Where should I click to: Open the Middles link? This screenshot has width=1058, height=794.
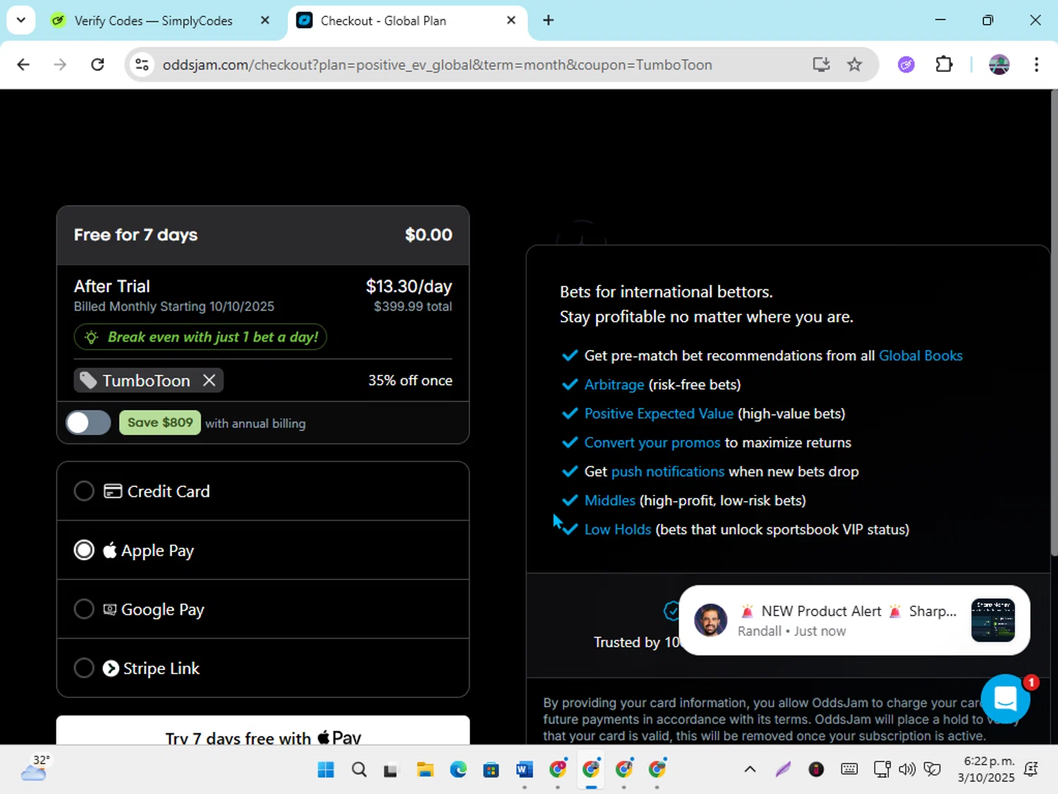point(609,500)
